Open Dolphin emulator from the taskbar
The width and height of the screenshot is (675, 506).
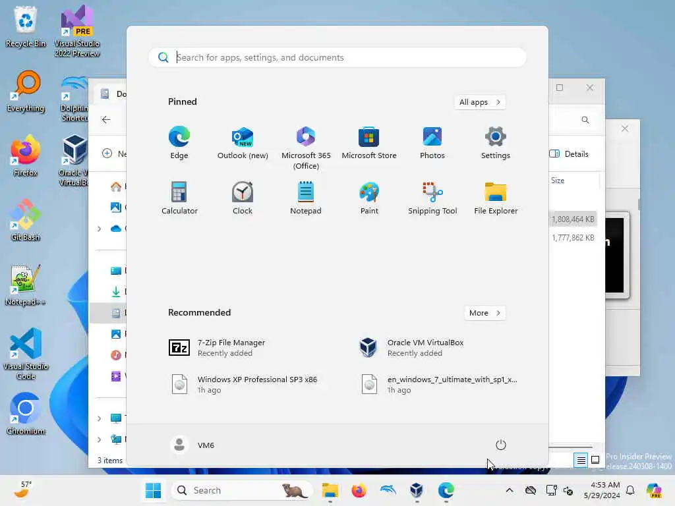point(388,490)
